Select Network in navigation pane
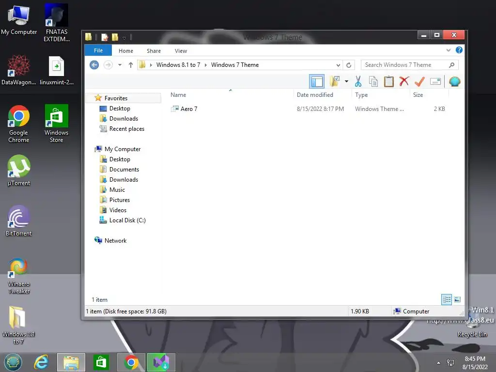 (115, 241)
